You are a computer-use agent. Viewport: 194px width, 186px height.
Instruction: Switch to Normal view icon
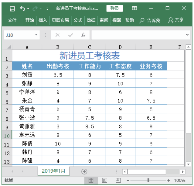pos(91,180)
